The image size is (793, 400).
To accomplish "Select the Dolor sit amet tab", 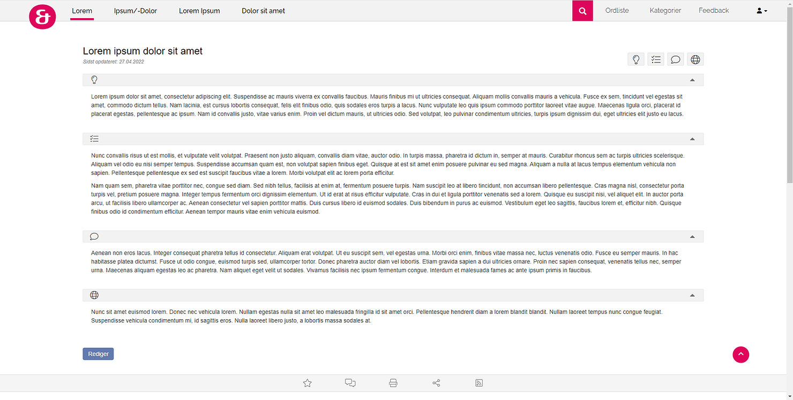I will click(x=263, y=10).
